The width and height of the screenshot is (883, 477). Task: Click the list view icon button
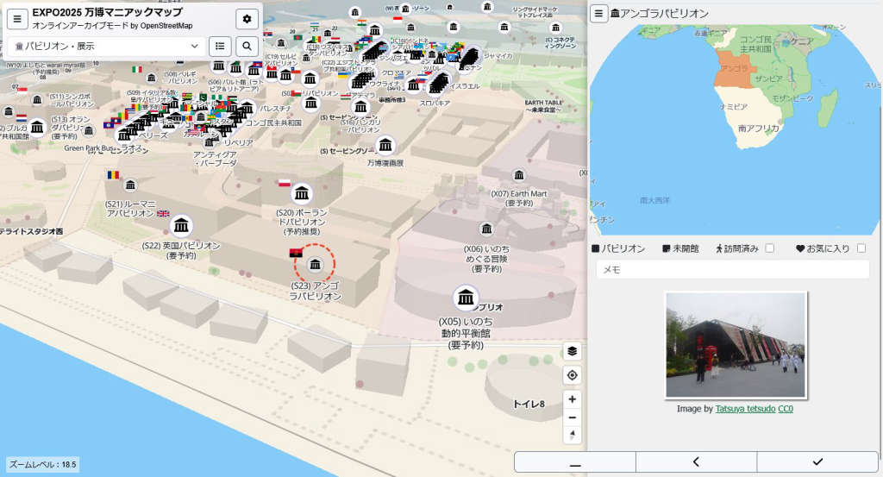coord(220,46)
